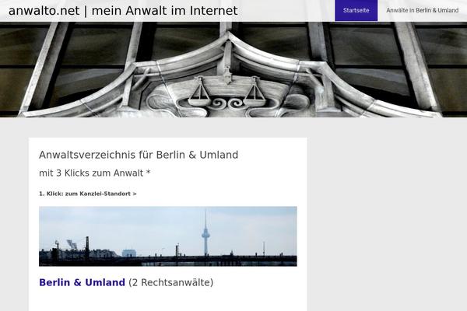The width and height of the screenshot is (467, 311).
Task: Open the Startseite menu item
Action: [356, 10]
